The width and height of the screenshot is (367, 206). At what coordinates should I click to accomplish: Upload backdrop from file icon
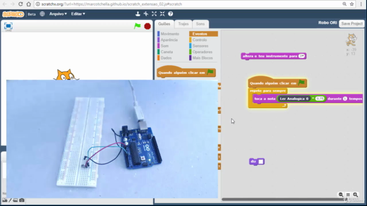click(15, 200)
